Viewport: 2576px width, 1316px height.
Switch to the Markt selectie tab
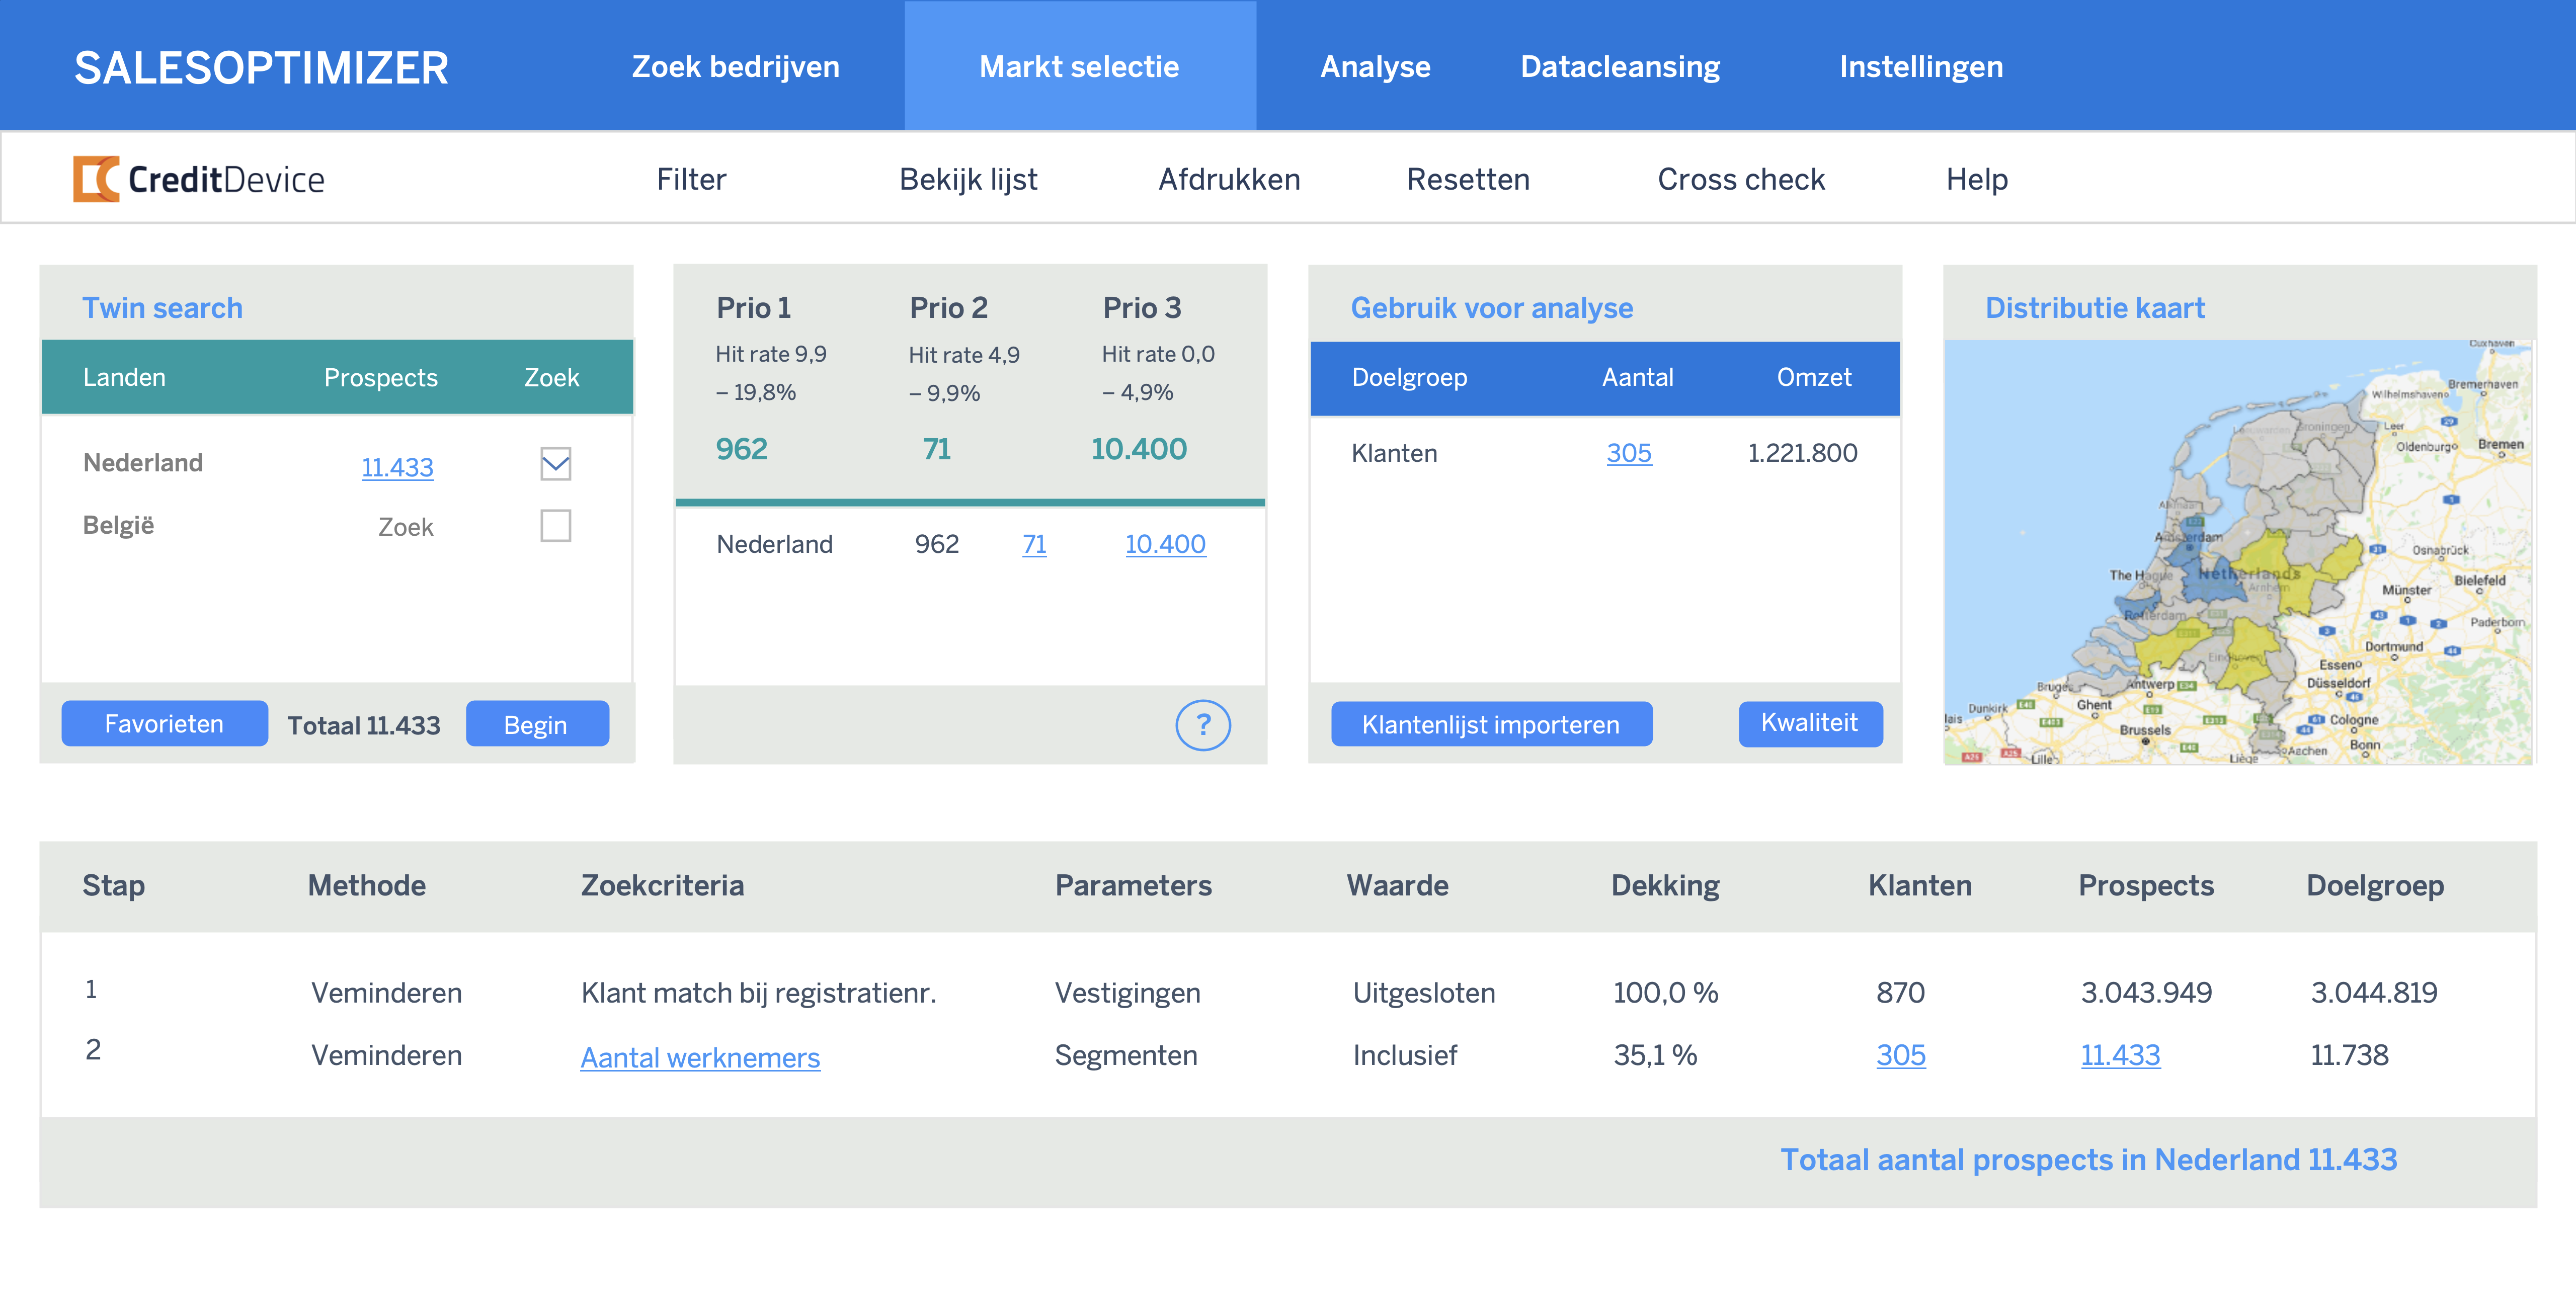1079,66
